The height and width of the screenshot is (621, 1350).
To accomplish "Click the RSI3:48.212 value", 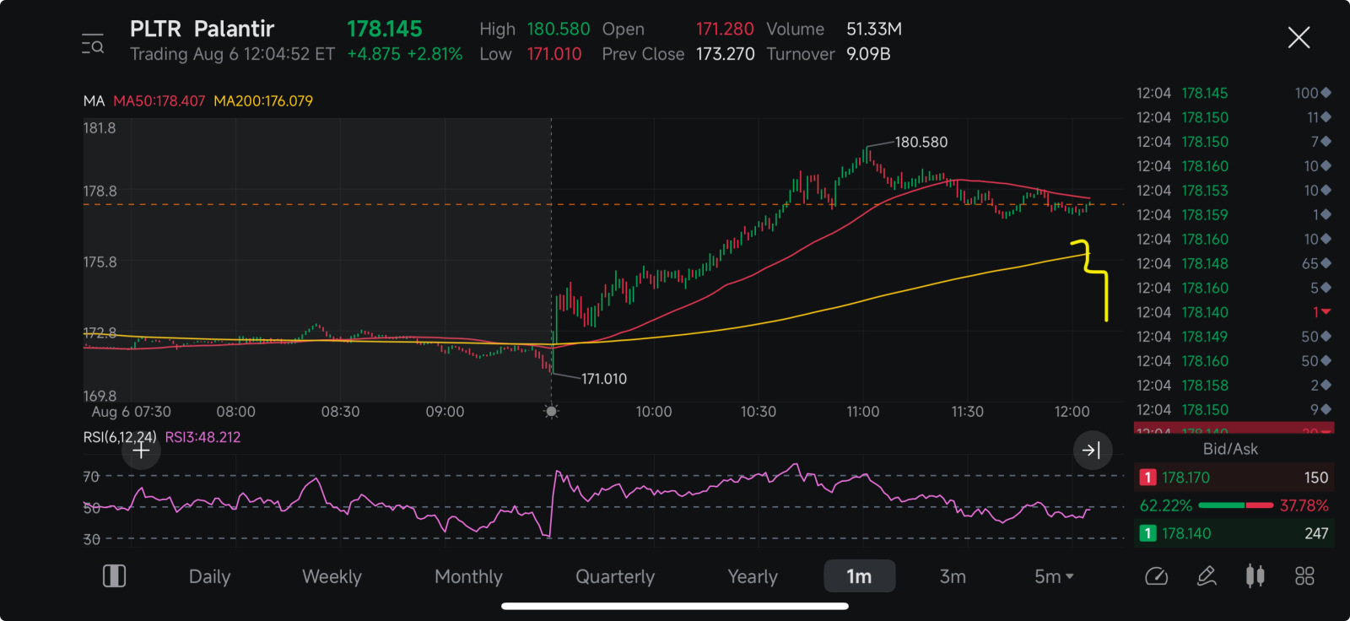I will point(202,437).
